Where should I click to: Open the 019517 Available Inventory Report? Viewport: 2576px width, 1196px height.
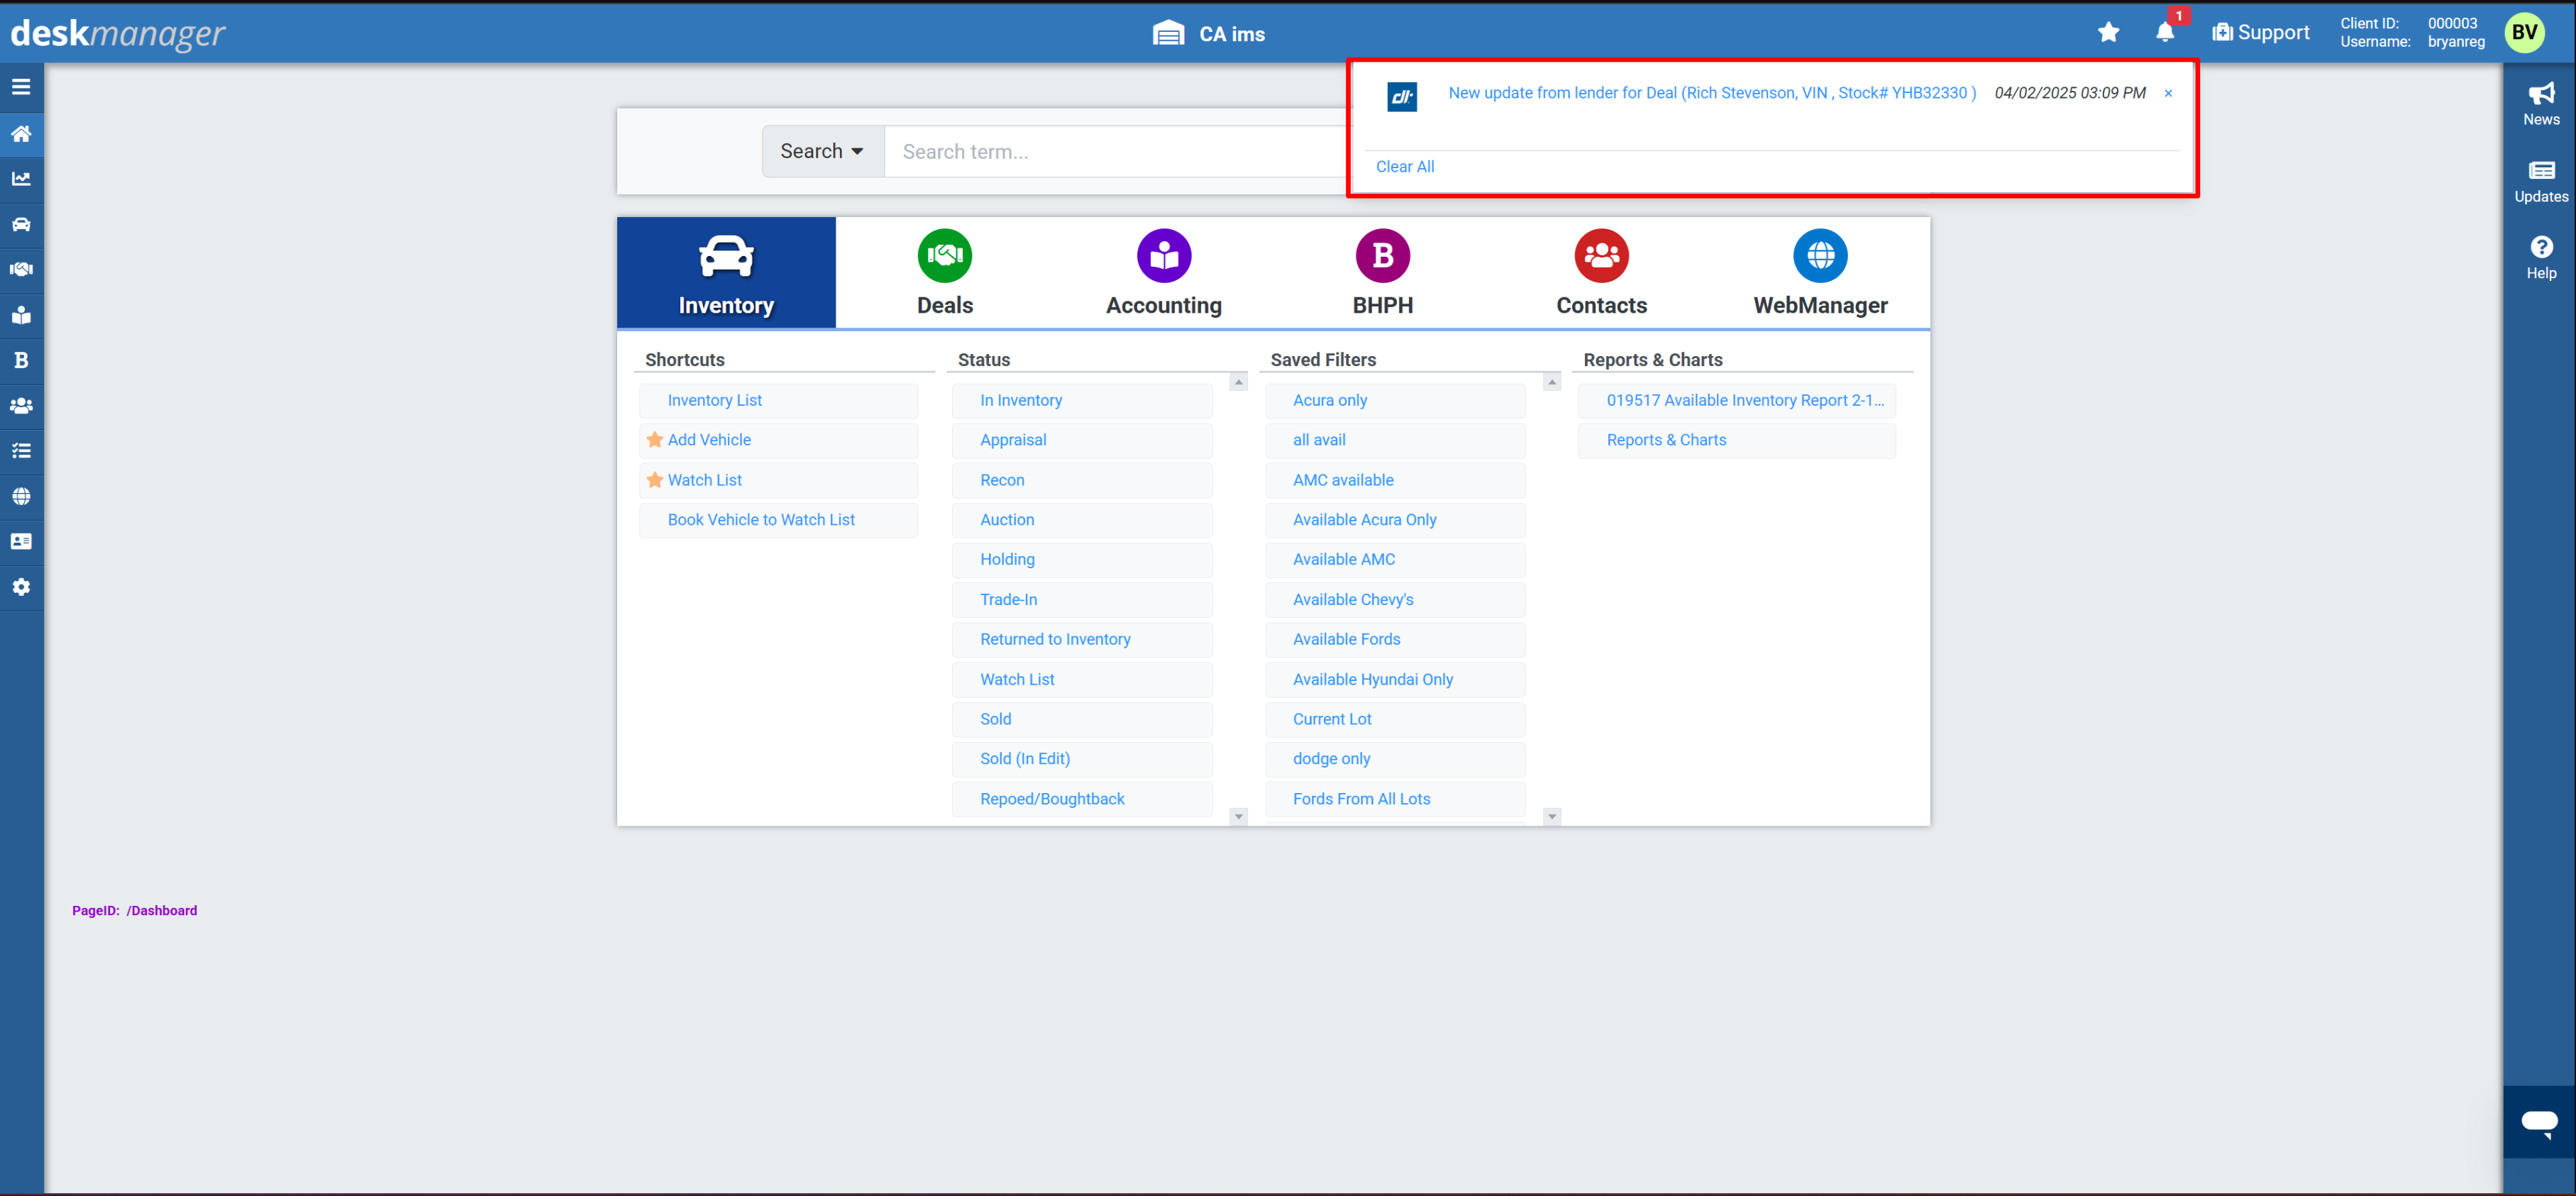pyautogui.click(x=1737, y=400)
